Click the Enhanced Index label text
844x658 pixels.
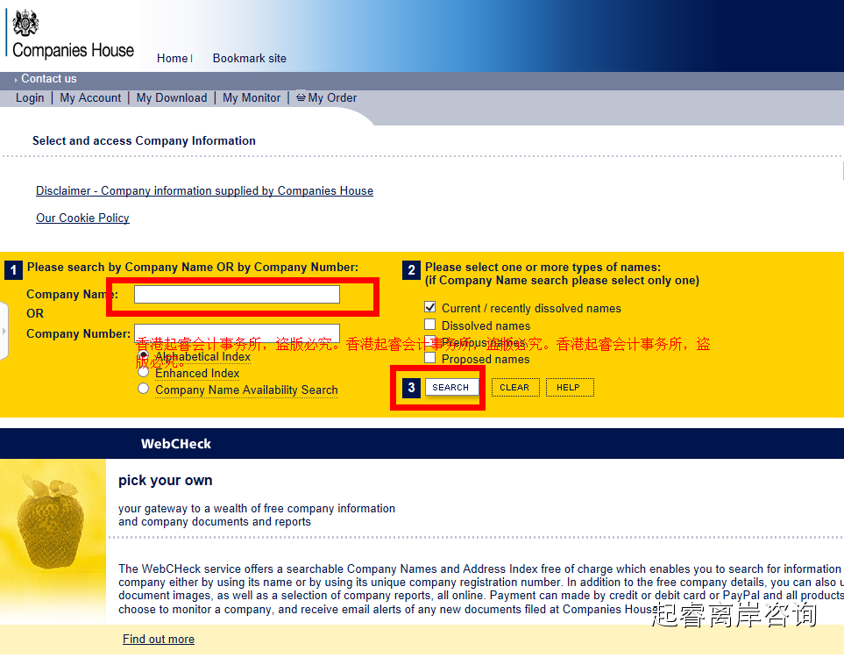click(x=197, y=373)
